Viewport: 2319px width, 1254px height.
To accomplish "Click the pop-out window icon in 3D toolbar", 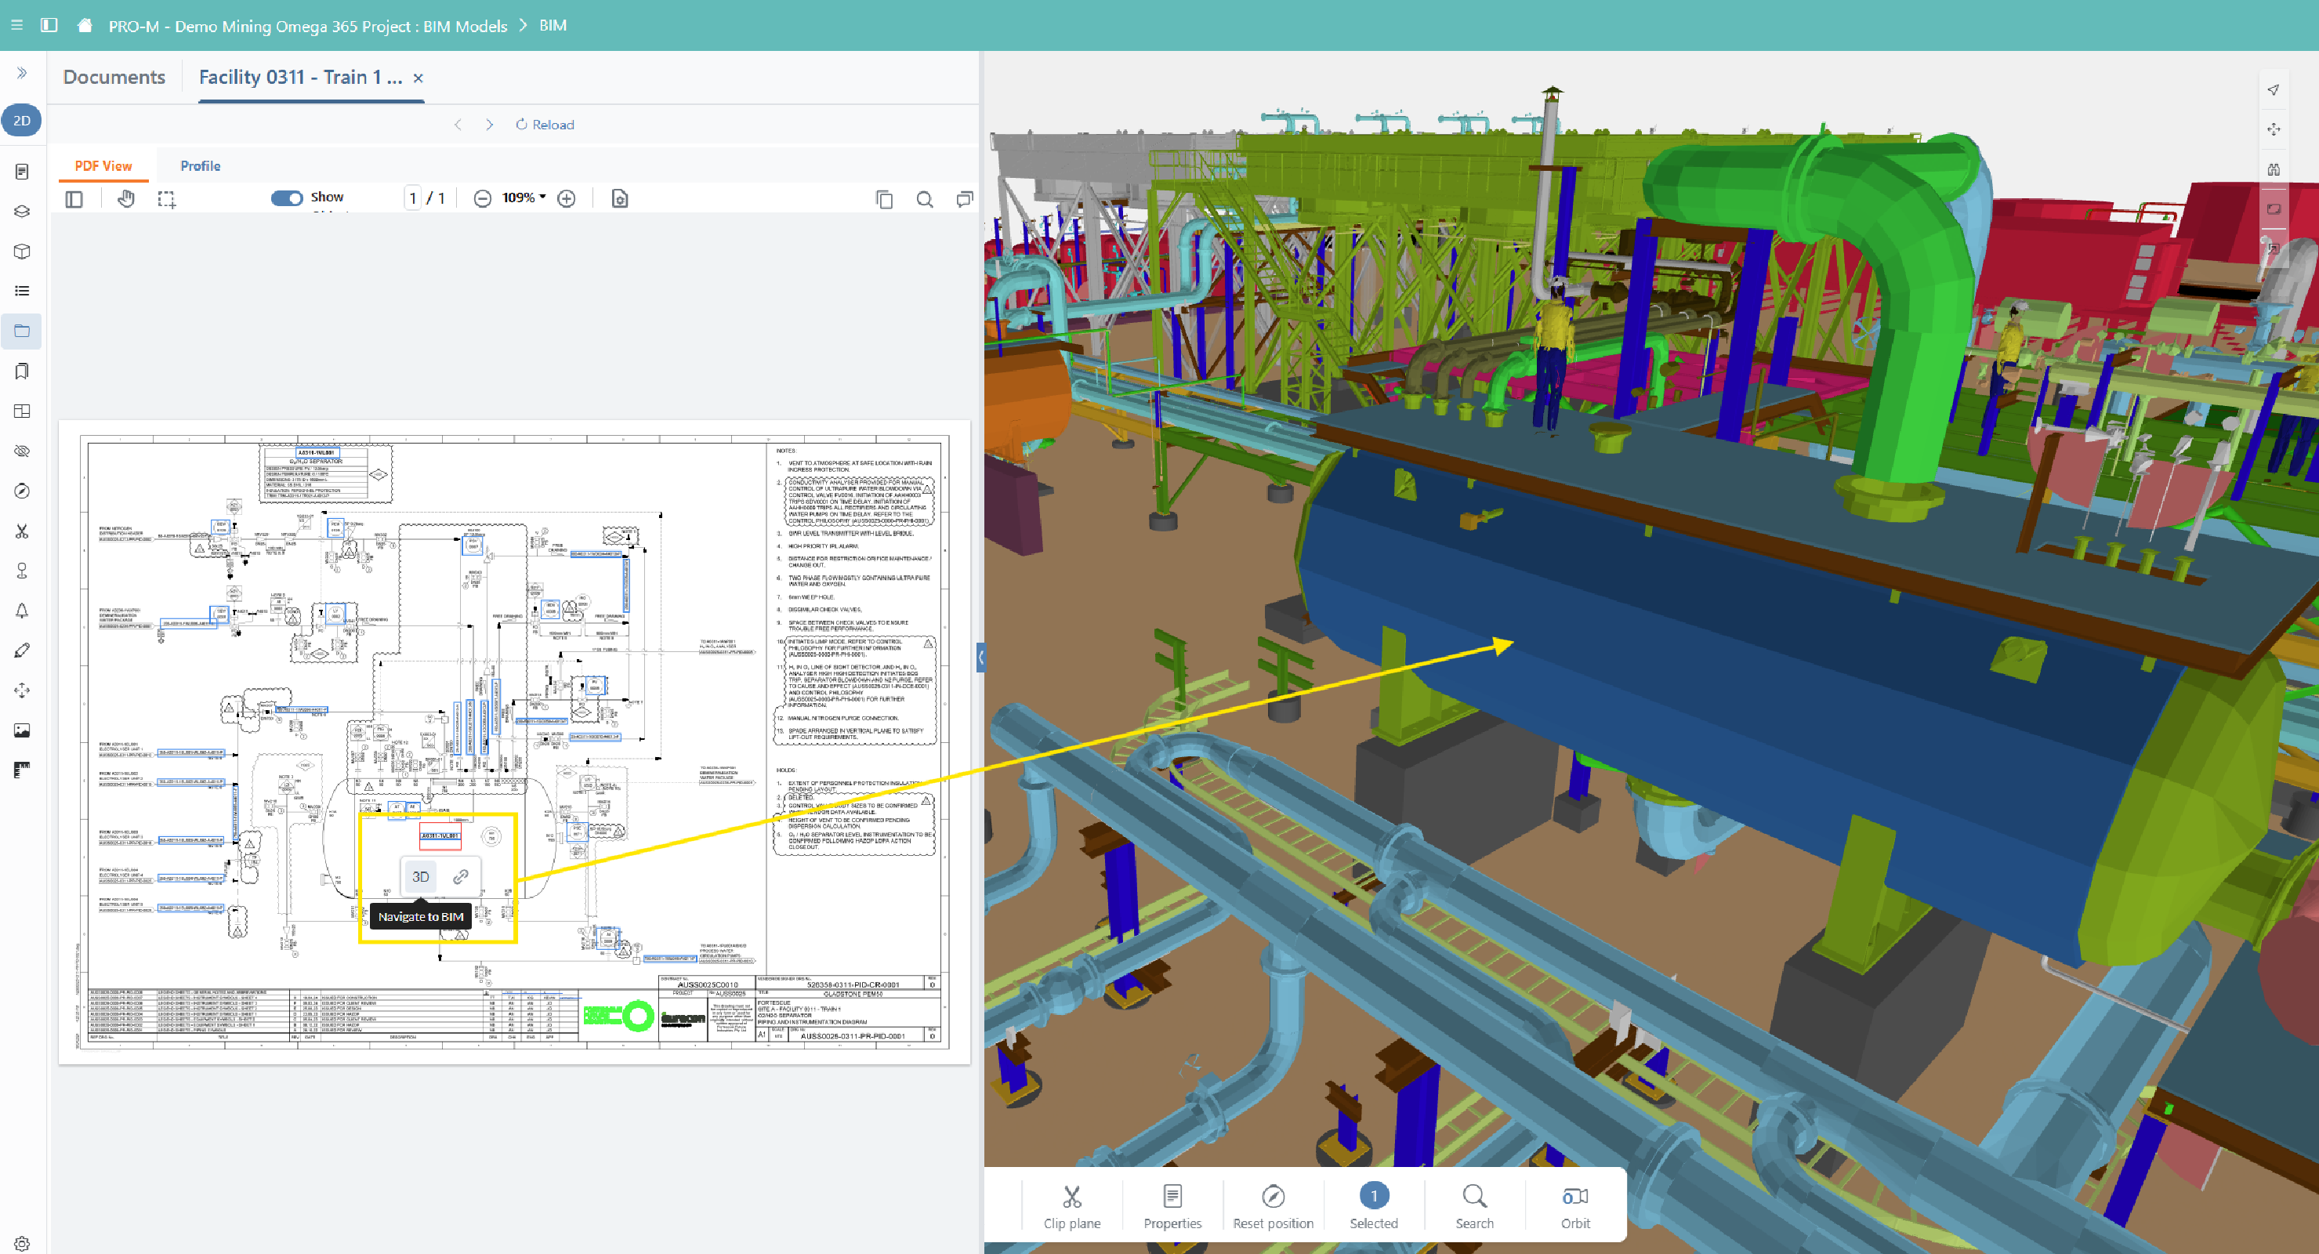I will pyautogui.click(x=2273, y=248).
